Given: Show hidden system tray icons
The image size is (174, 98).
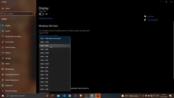Looking at the screenshot, I should [141, 96].
